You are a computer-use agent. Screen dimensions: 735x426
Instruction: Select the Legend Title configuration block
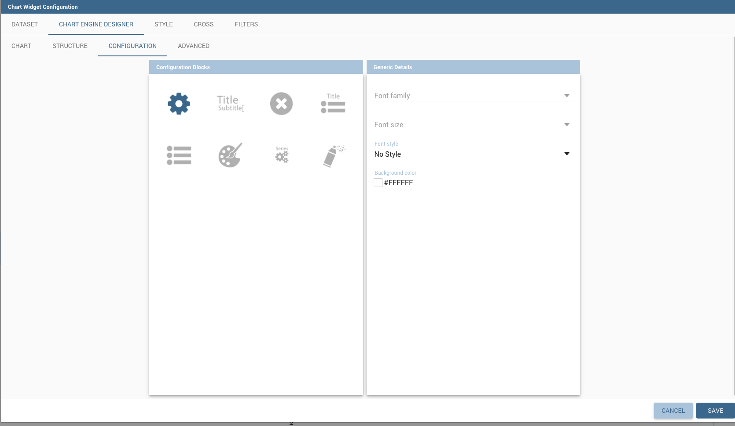[333, 103]
